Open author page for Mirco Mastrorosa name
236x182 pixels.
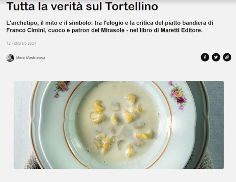pos(31,58)
